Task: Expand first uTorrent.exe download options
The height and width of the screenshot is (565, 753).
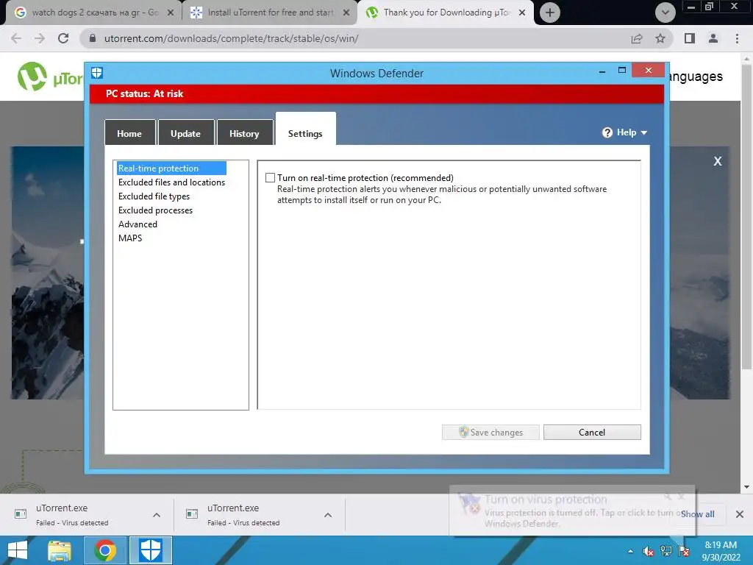Action: pos(157,515)
